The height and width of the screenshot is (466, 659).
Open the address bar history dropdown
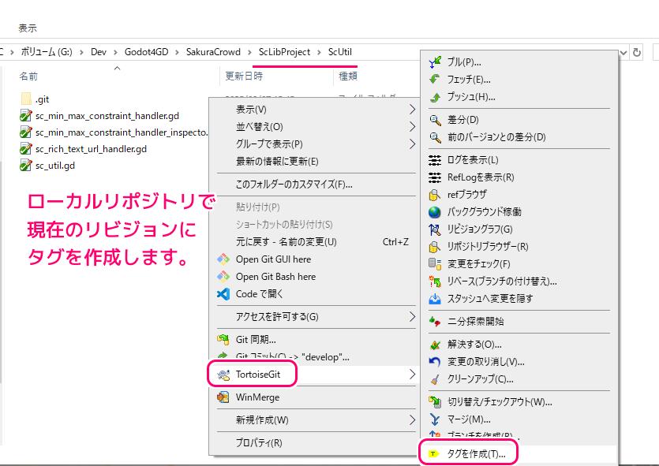[624, 52]
